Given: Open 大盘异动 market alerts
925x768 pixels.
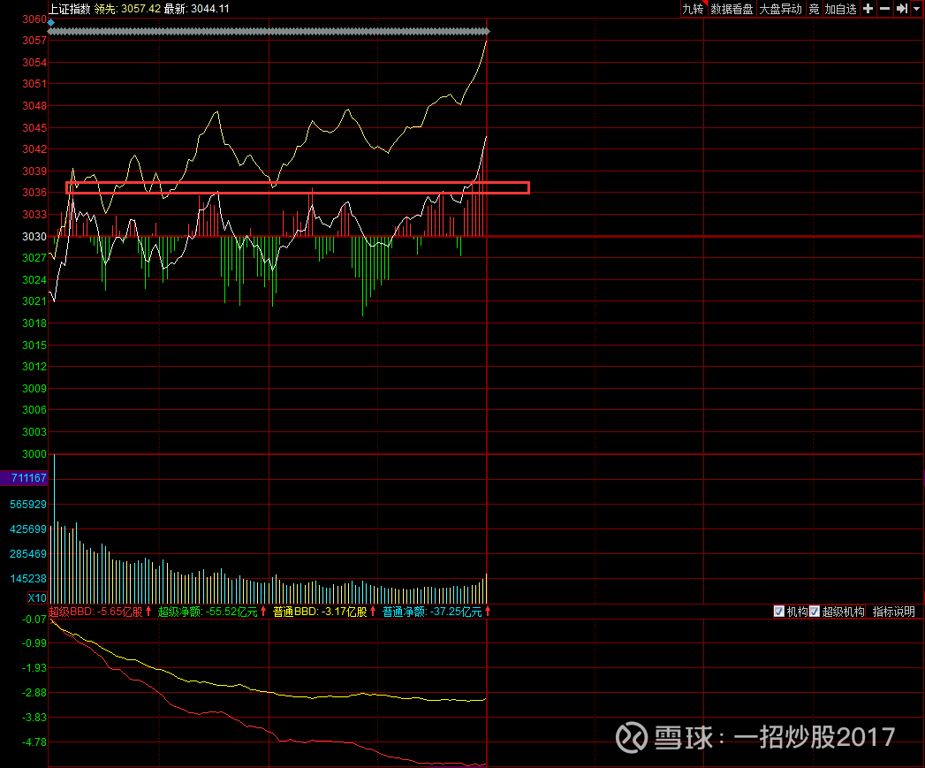Looking at the screenshot, I should (780, 9).
